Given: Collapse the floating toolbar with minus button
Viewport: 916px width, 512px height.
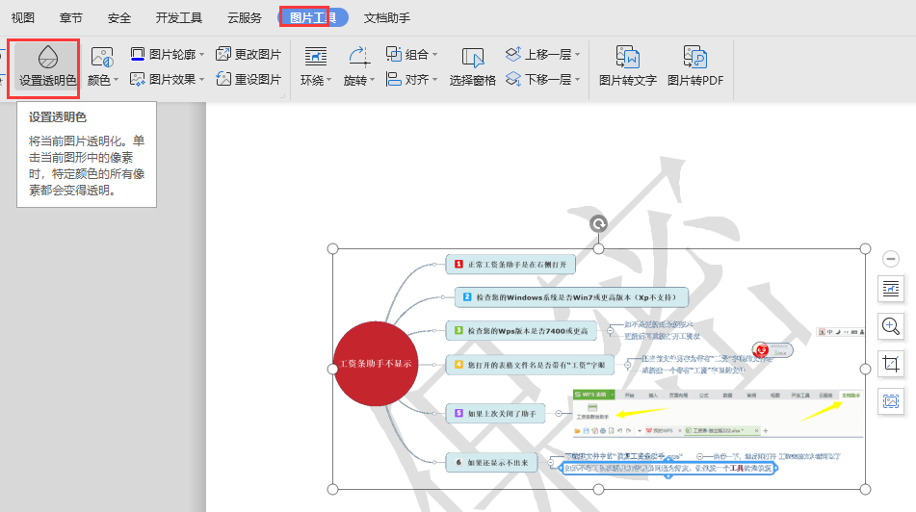Looking at the screenshot, I should pos(890,259).
